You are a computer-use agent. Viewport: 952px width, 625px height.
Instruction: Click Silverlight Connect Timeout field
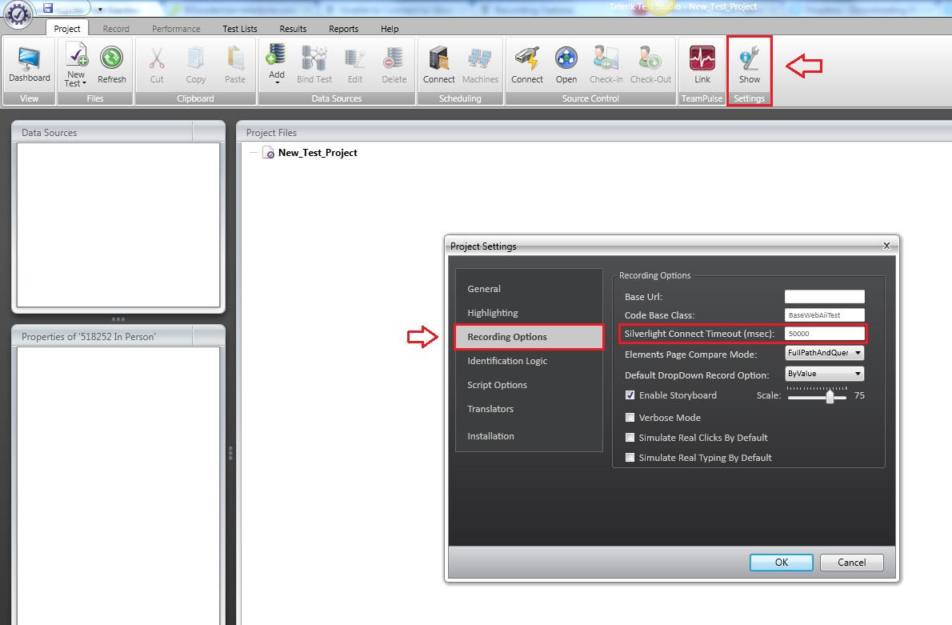click(824, 334)
